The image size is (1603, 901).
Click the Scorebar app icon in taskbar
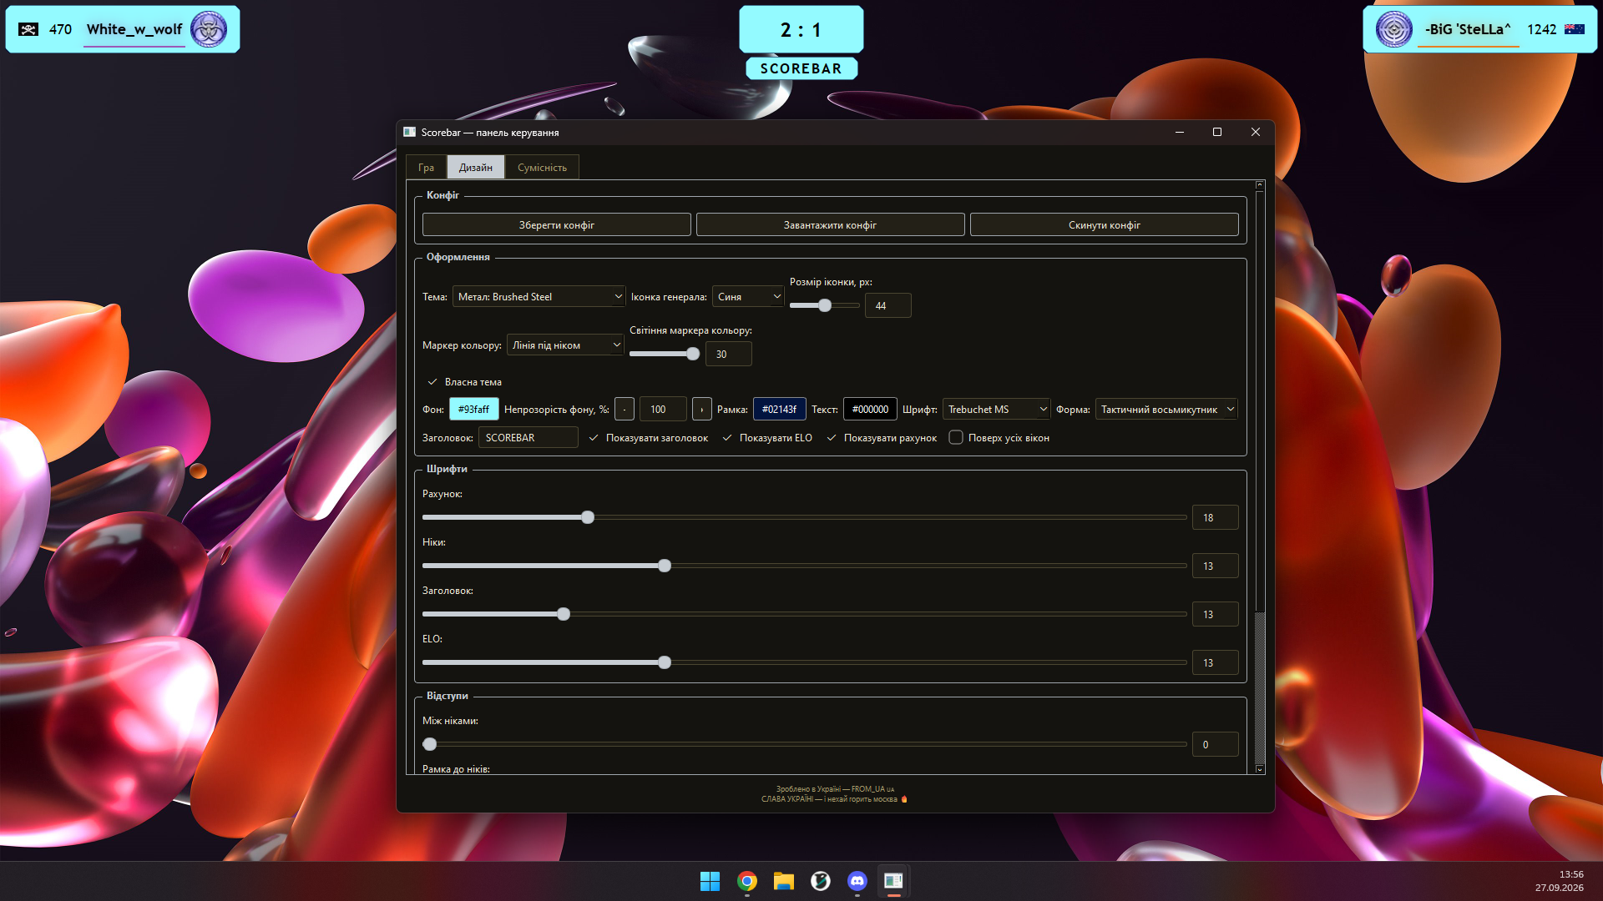[x=893, y=881]
